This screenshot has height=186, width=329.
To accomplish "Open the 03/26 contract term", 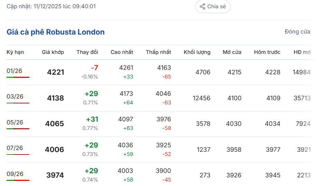I will [15, 96].
